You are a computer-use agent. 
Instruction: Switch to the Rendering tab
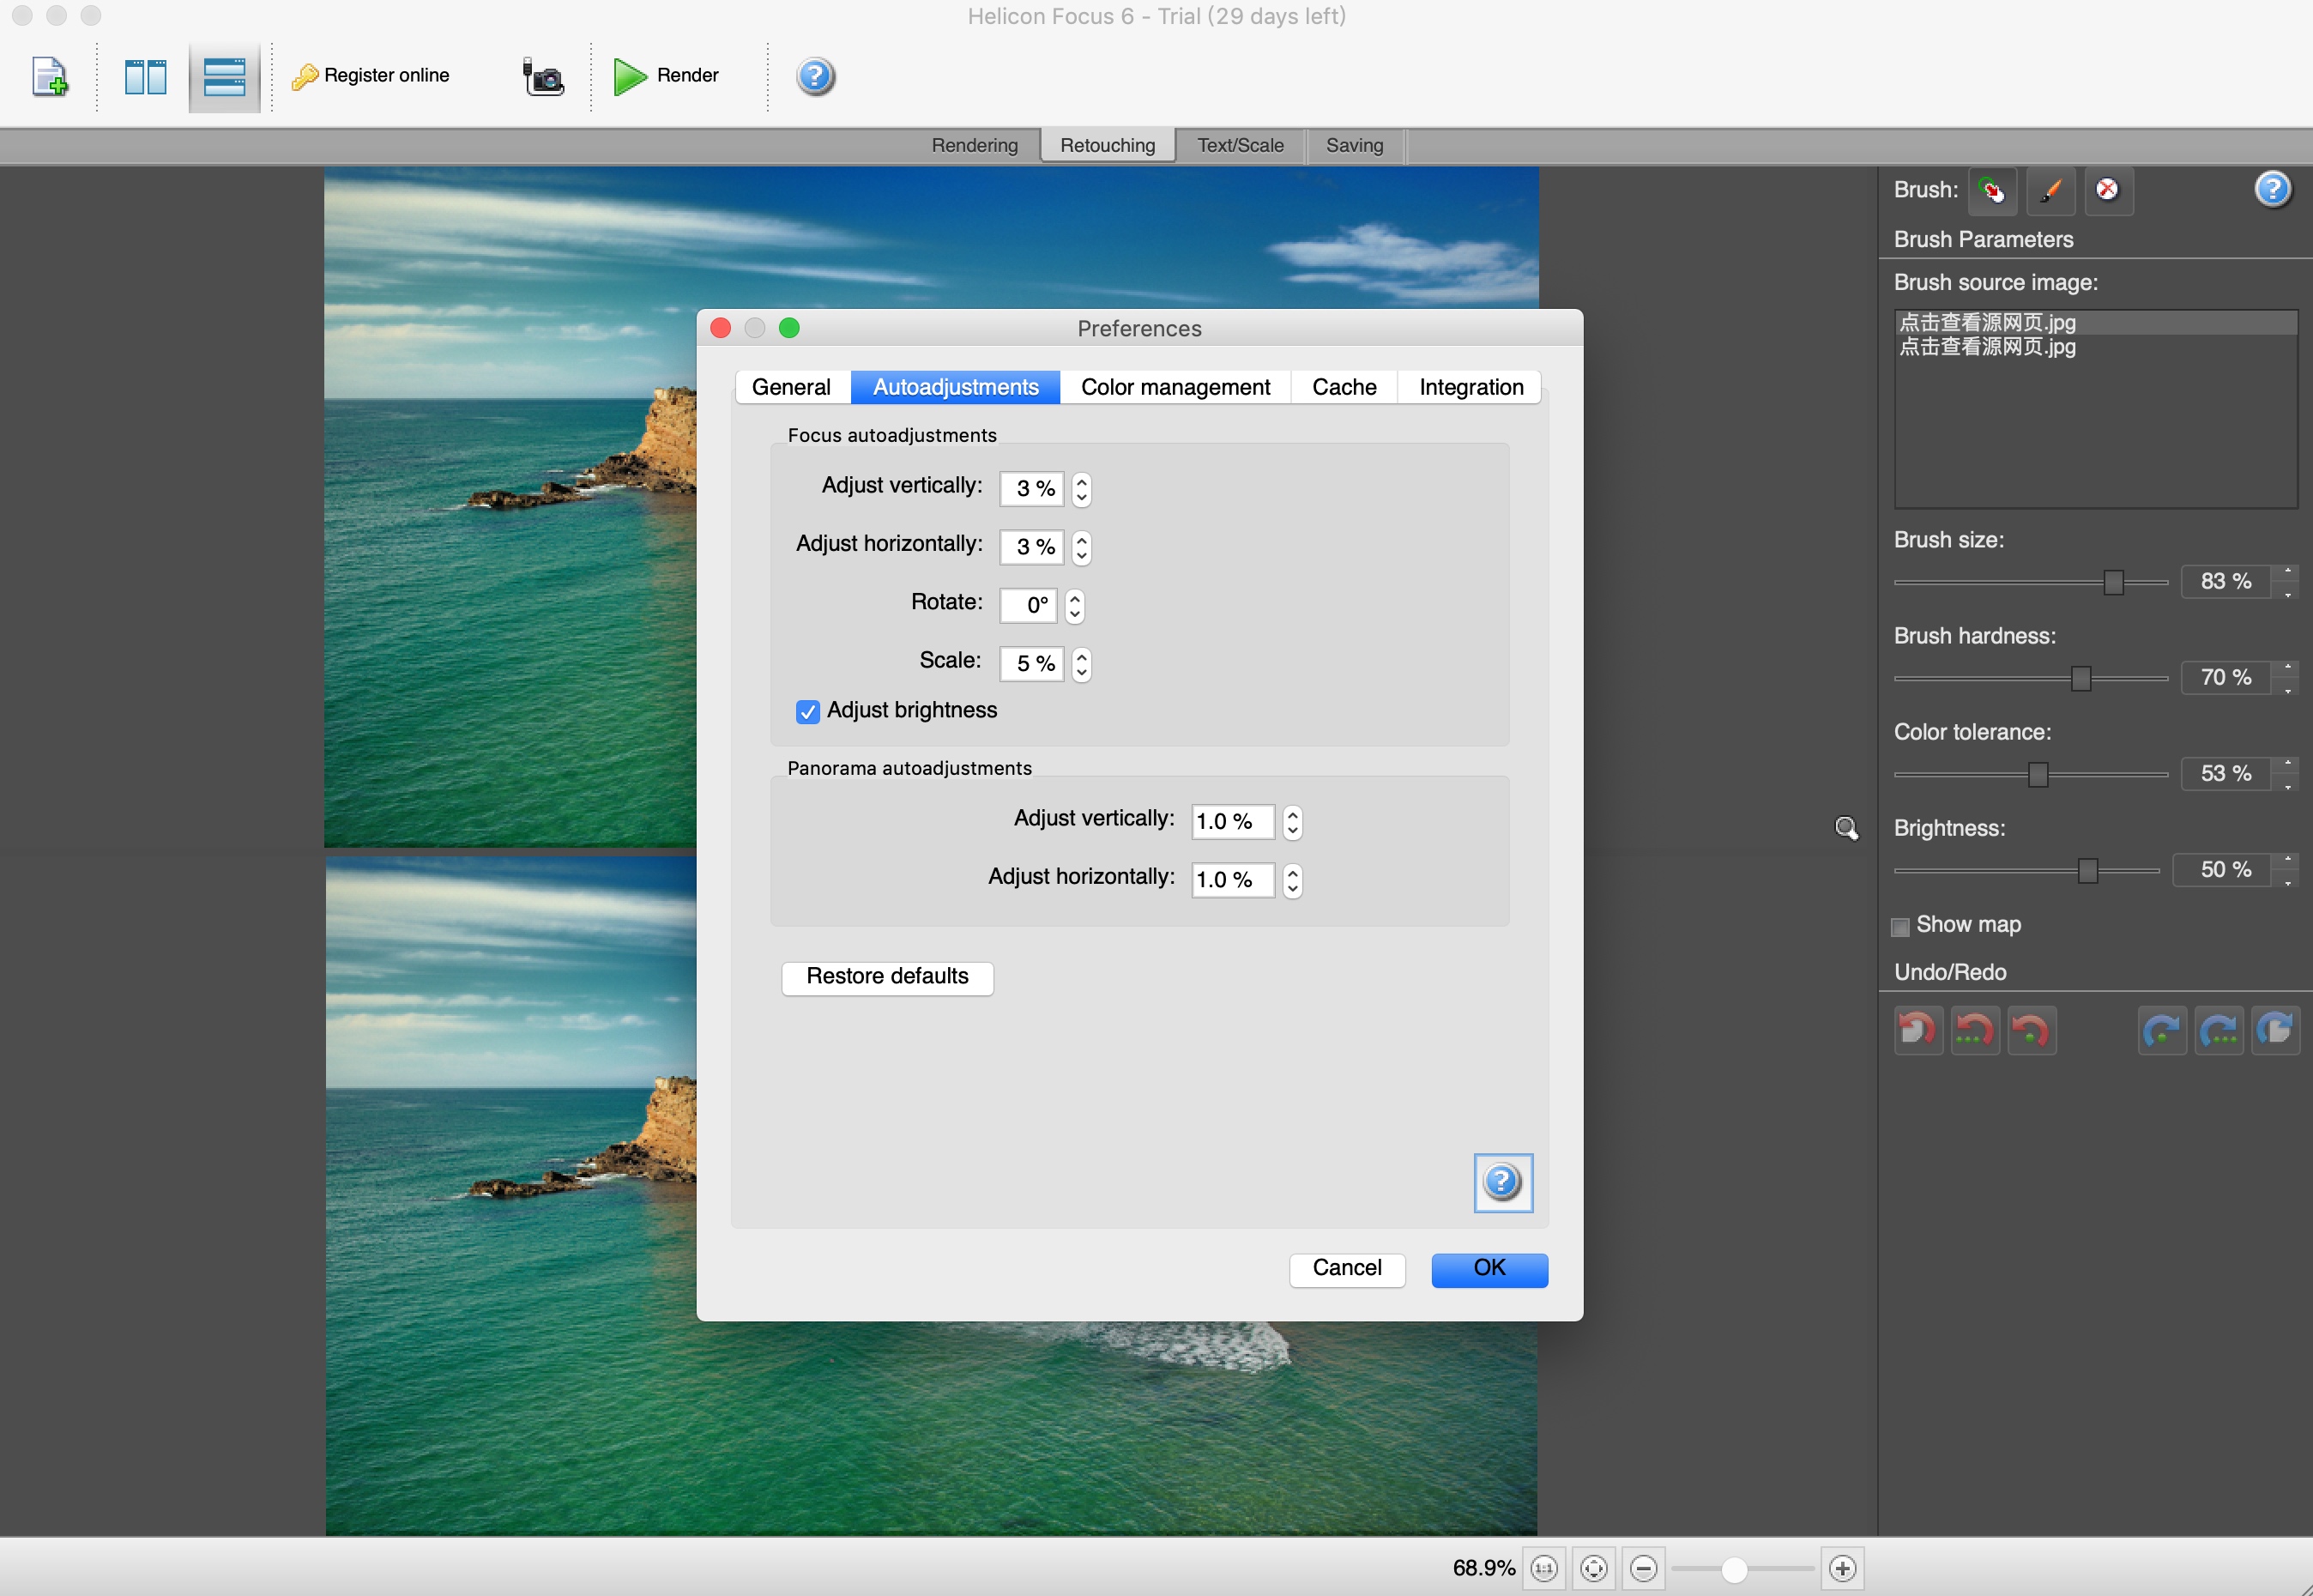pyautogui.click(x=975, y=145)
